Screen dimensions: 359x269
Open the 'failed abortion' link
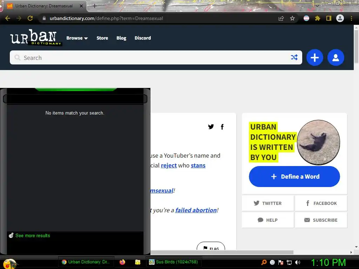coord(196,210)
